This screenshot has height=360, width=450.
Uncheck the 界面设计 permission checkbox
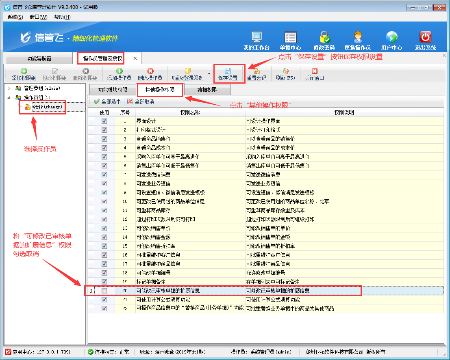pos(104,121)
